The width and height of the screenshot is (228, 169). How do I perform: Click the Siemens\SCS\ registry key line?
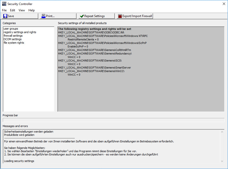coord(90,61)
